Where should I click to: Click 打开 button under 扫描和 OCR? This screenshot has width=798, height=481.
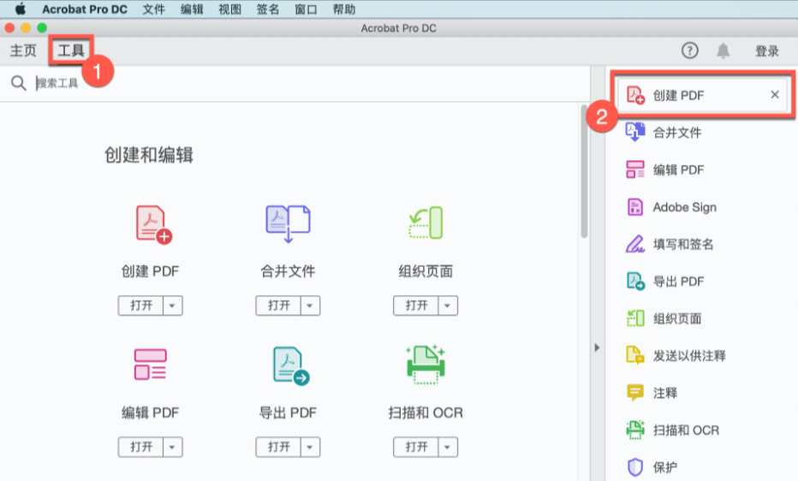[x=416, y=447]
